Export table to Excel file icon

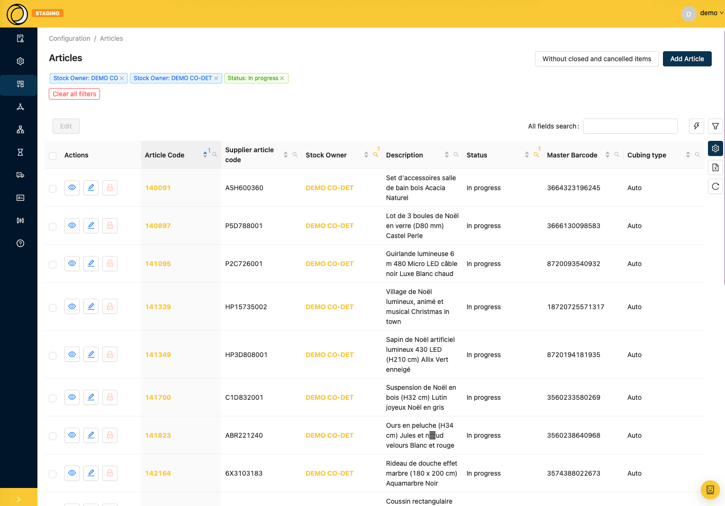click(716, 167)
